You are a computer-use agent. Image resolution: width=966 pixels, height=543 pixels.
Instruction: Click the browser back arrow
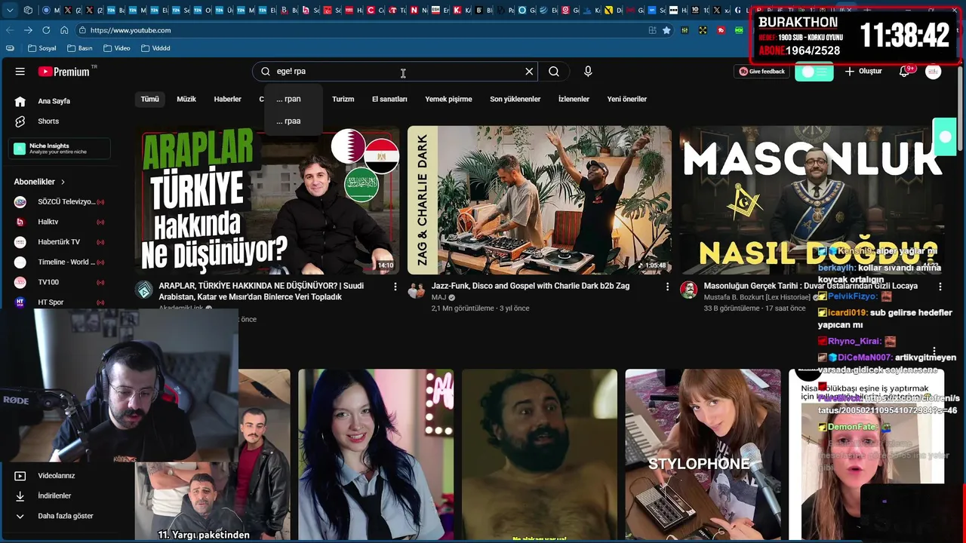click(x=9, y=30)
